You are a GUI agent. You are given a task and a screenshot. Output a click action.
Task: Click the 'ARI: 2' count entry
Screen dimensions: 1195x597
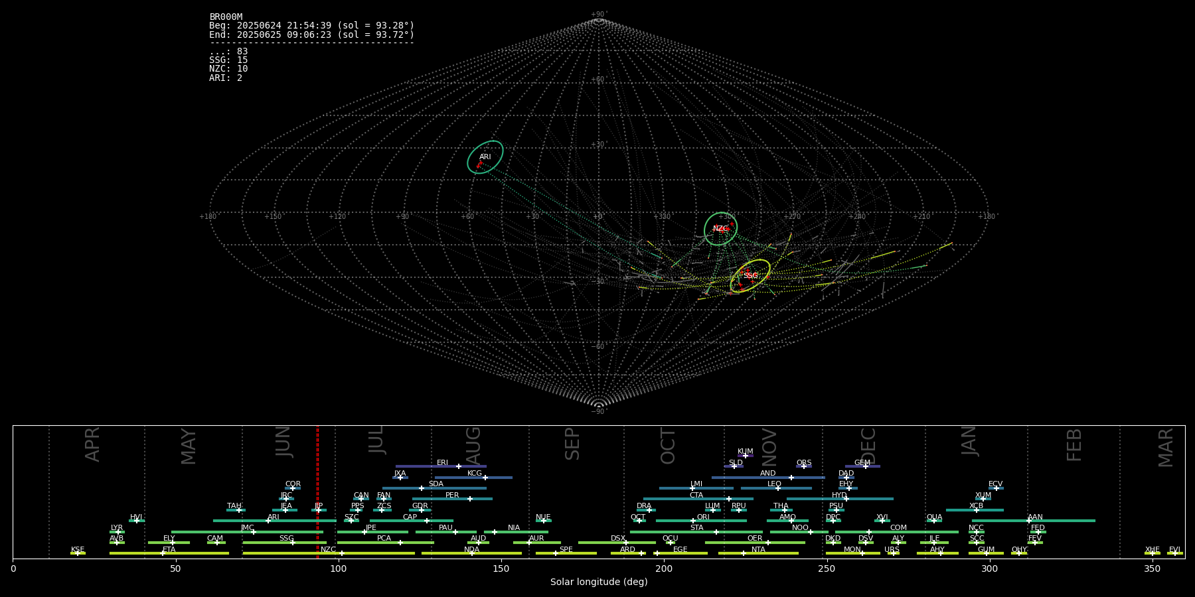pos(226,78)
